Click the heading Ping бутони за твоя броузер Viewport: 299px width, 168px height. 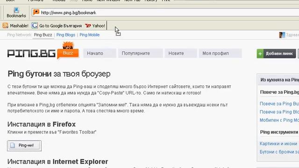click(x=59, y=74)
